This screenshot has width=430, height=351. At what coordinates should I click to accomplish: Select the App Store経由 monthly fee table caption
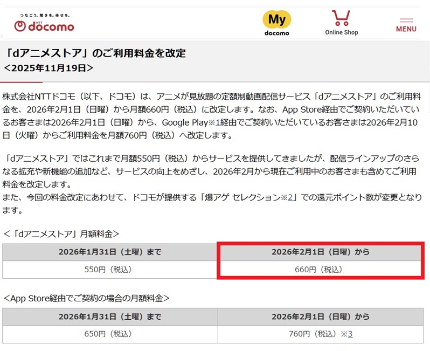coord(87,298)
